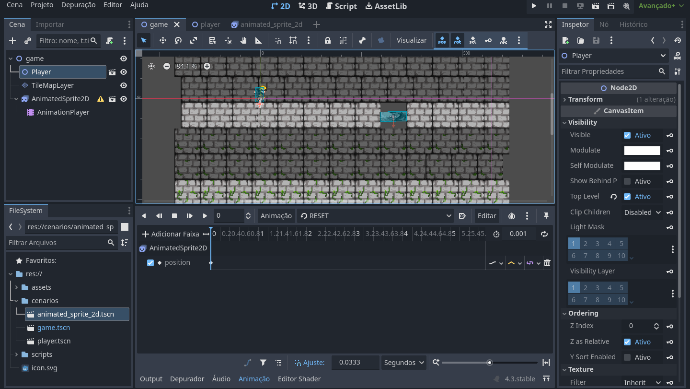Lock the selected node
Viewport: 690px width, 389px height.
pos(328,41)
